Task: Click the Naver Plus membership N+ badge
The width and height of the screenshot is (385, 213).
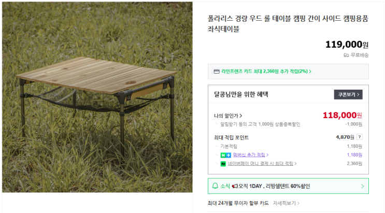Action: [225, 155]
